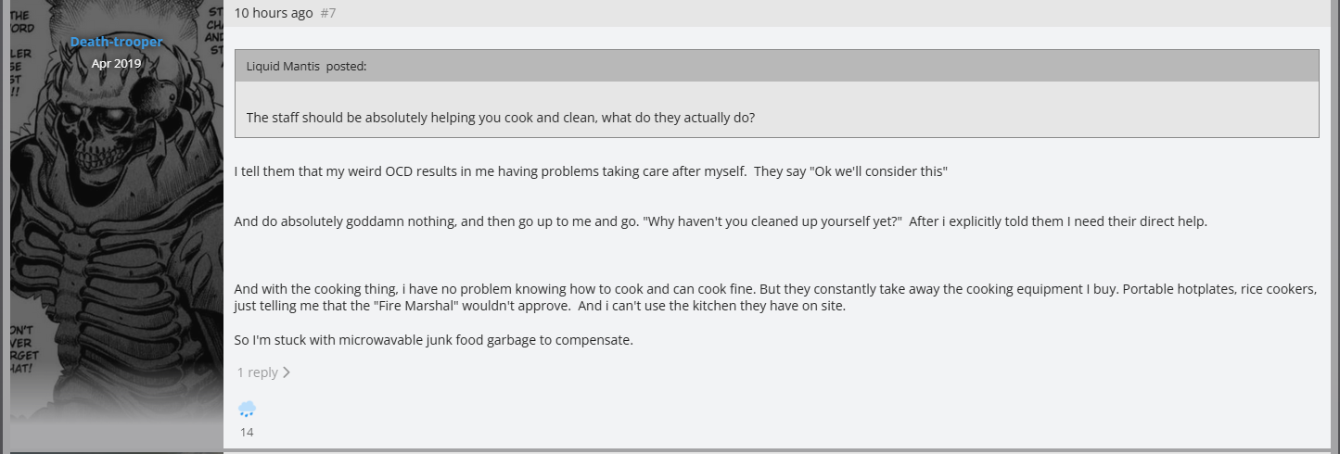Open the reaction count showing 14

click(x=247, y=432)
